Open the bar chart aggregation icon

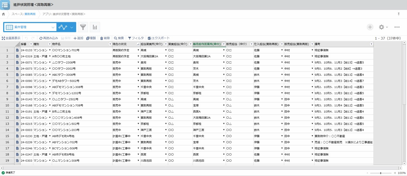[x=95, y=27]
